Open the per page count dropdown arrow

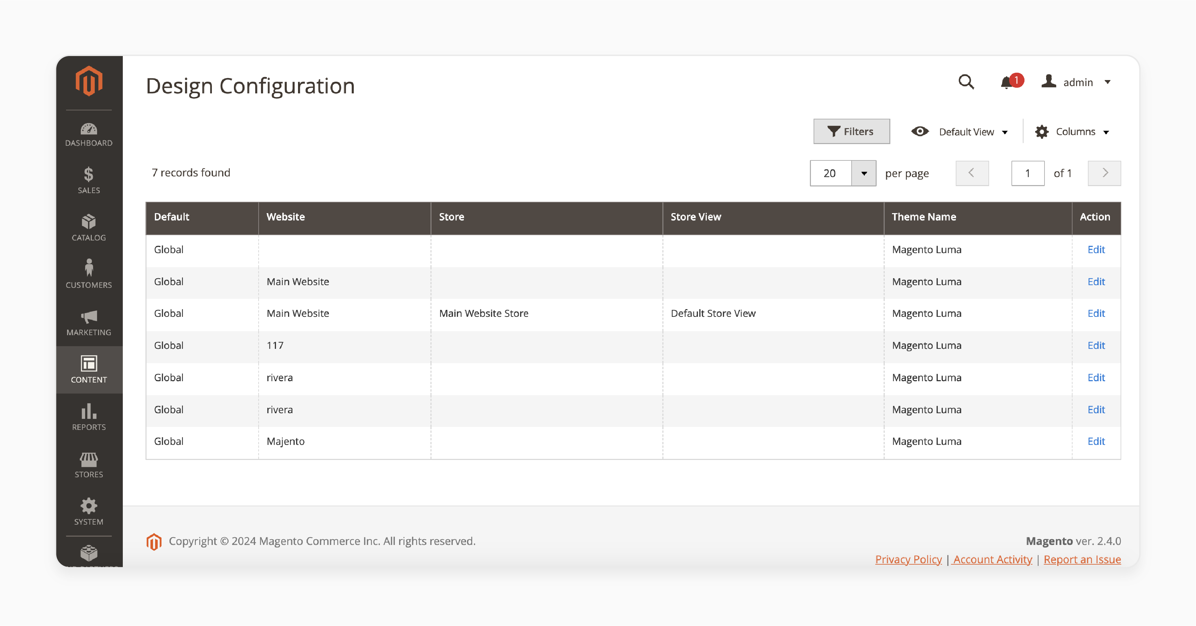click(864, 173)
